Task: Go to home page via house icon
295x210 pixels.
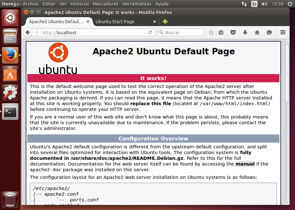Action: point(257,32)
